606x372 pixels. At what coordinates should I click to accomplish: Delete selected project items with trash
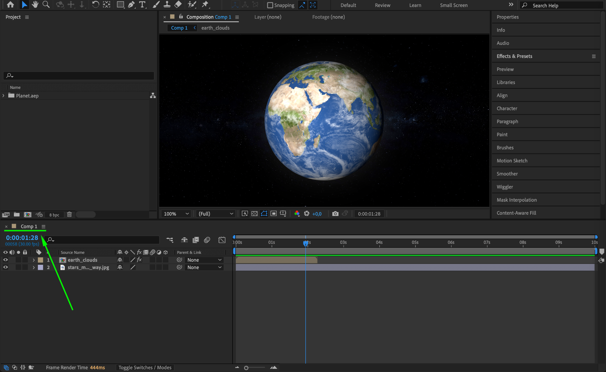(70, 214)
